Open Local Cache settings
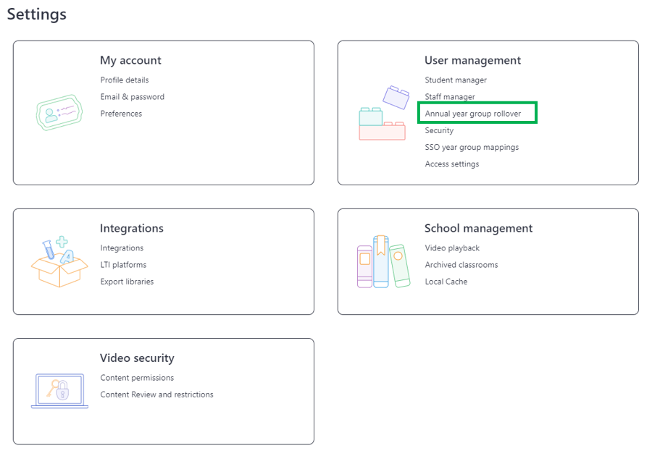 446,282
